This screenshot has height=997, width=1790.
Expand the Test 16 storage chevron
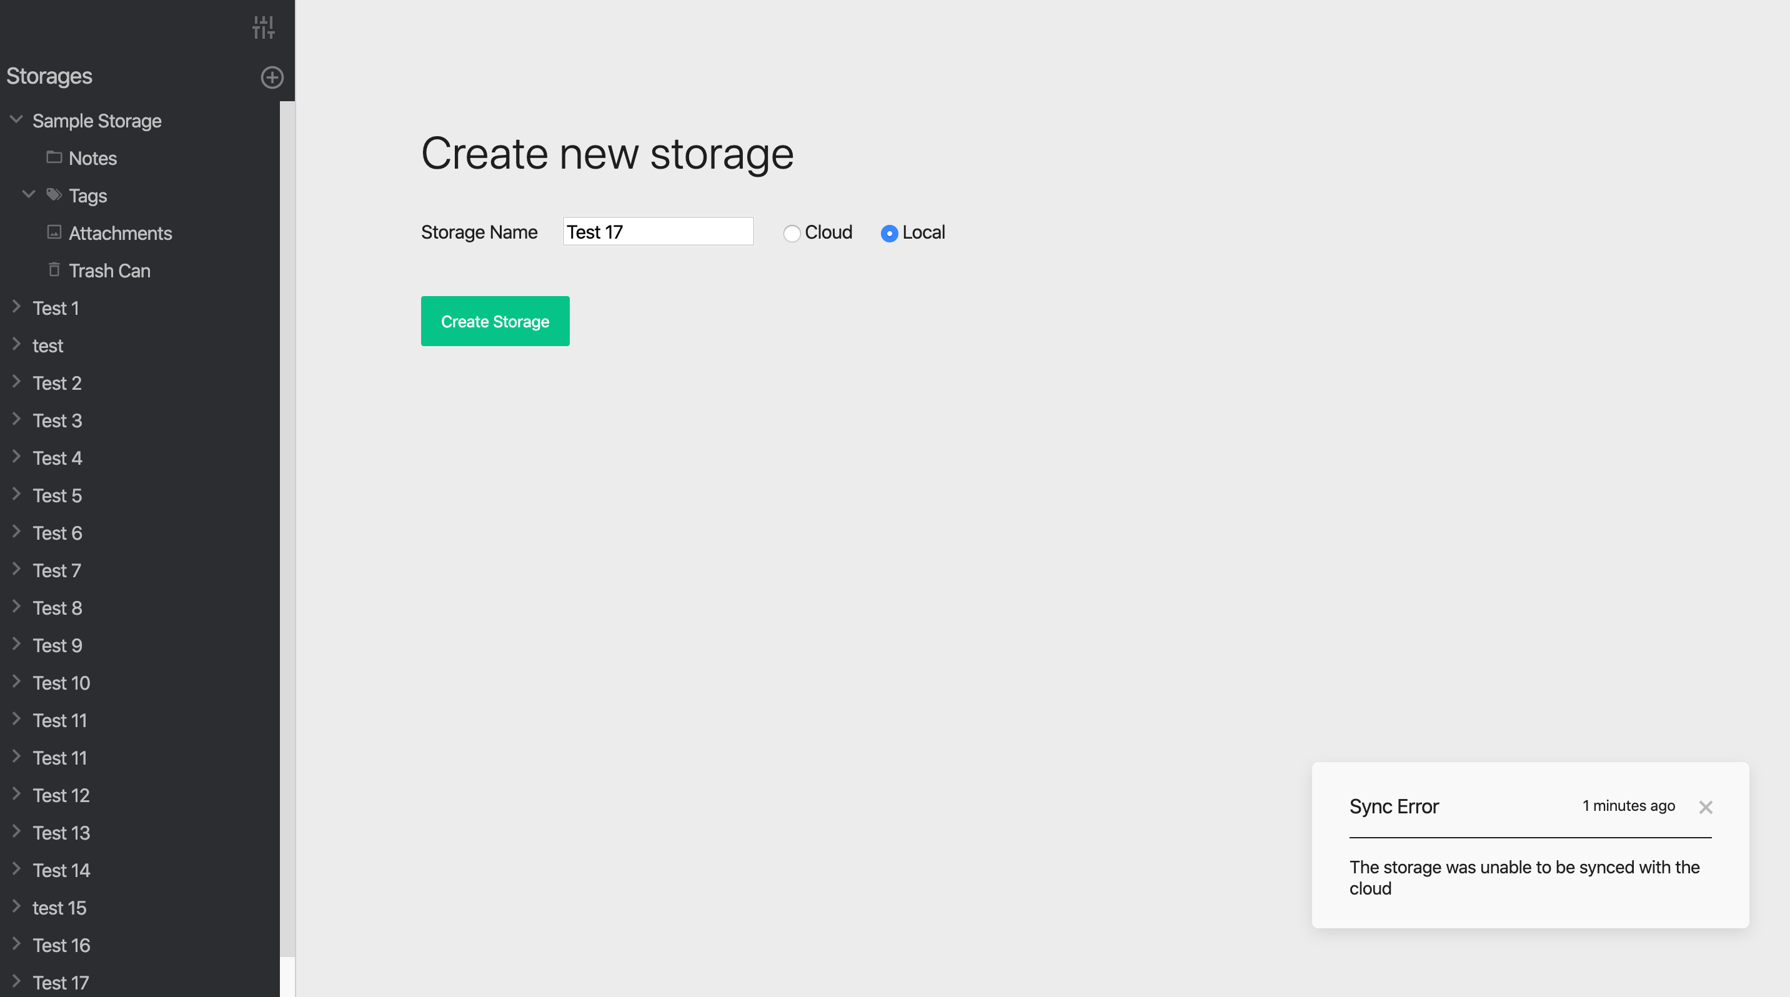click(17, 944)
